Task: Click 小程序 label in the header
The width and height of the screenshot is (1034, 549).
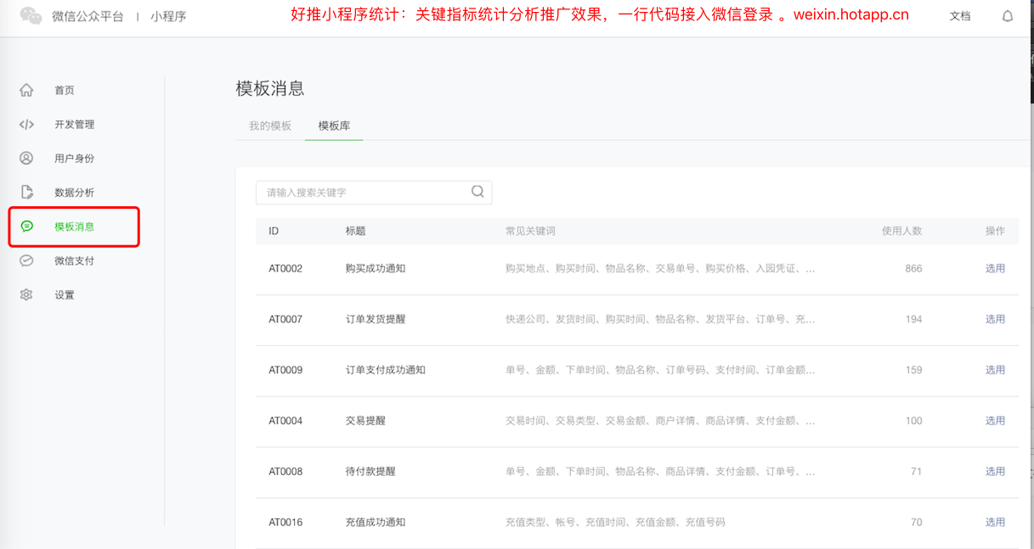Action: (x=168, y=16)
